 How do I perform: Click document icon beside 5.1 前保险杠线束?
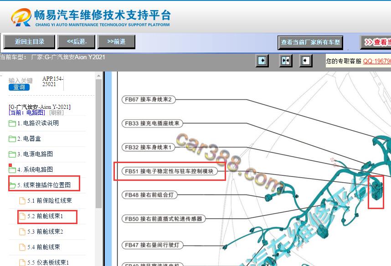point(22,201)
